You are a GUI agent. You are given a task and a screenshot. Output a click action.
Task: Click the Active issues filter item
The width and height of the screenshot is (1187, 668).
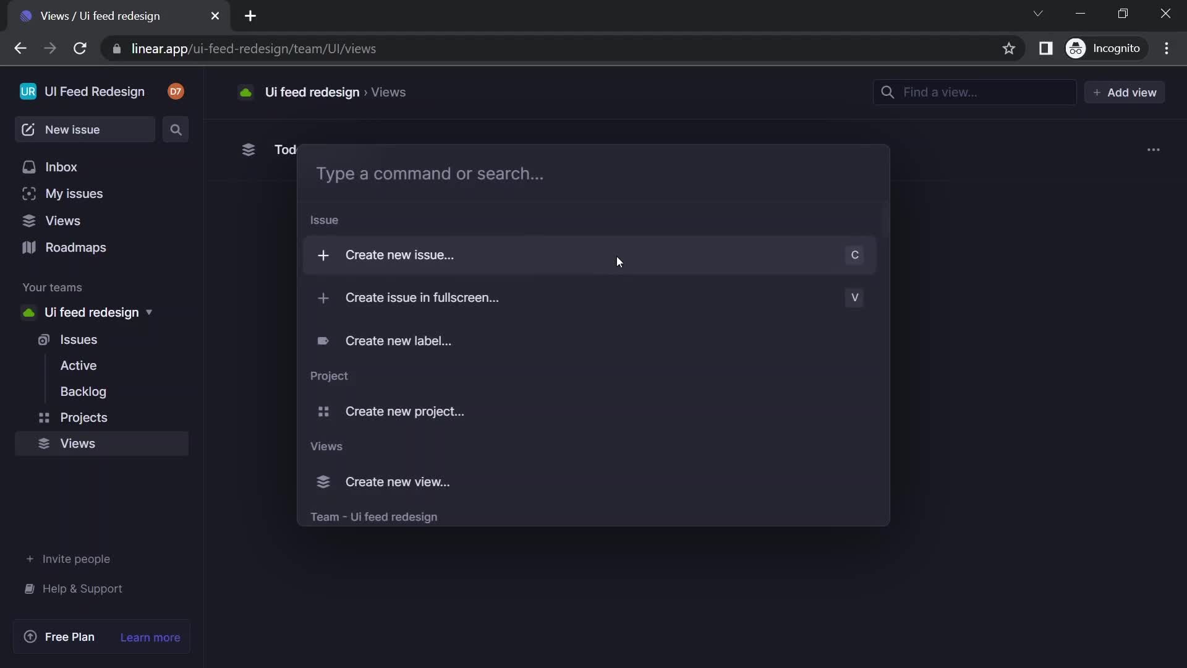pyautogui.click(x=79, y=366)
